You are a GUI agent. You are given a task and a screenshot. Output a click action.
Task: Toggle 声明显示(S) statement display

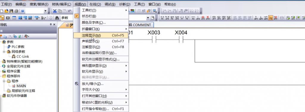click(x=101, y=41)
